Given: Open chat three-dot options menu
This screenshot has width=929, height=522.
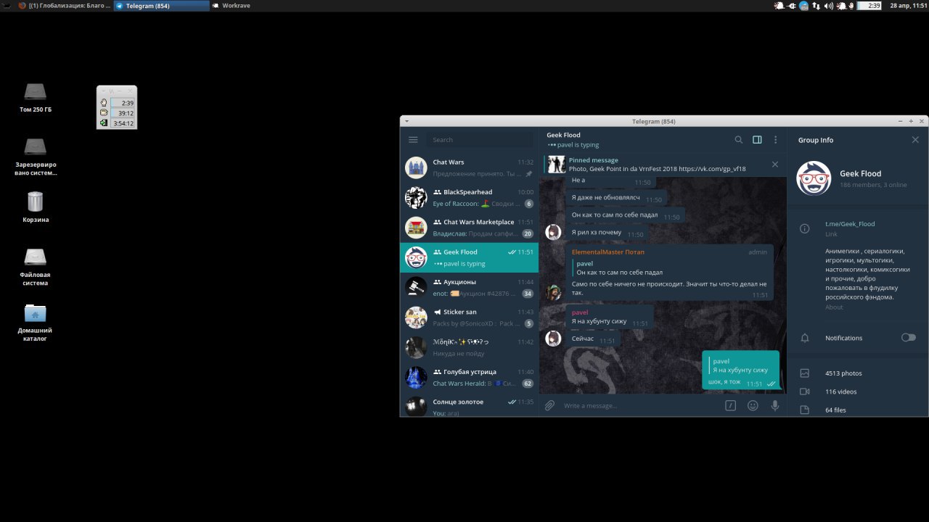Looking at the screenshot, I should (775, 140).
